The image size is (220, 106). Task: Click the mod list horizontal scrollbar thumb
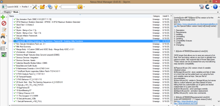[71, 105]
